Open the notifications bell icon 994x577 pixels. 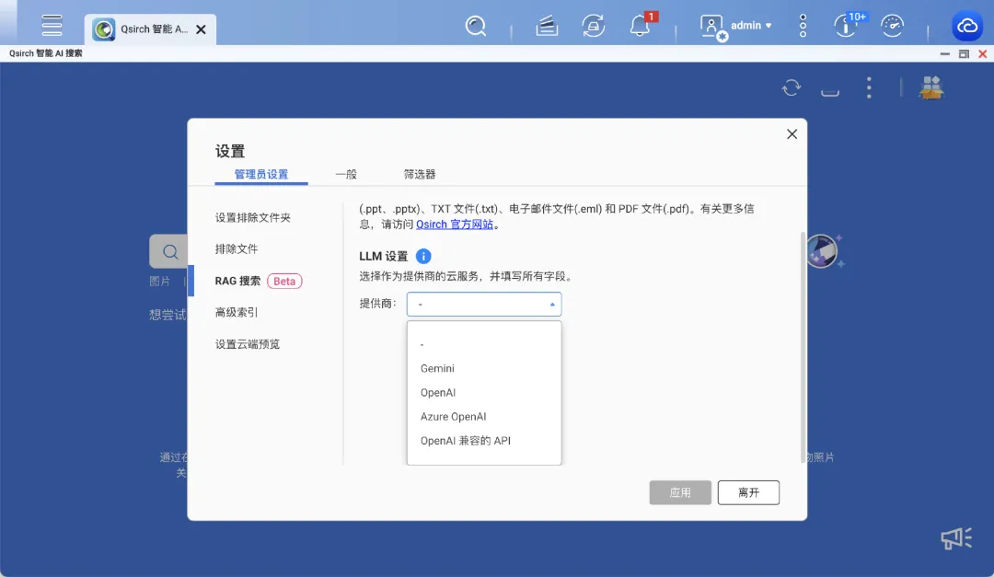[x=640, y=26]
